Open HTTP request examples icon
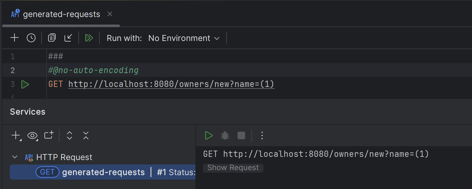This screenshot has height=189, width=472. pyautogui.click(x=51, y=38)
